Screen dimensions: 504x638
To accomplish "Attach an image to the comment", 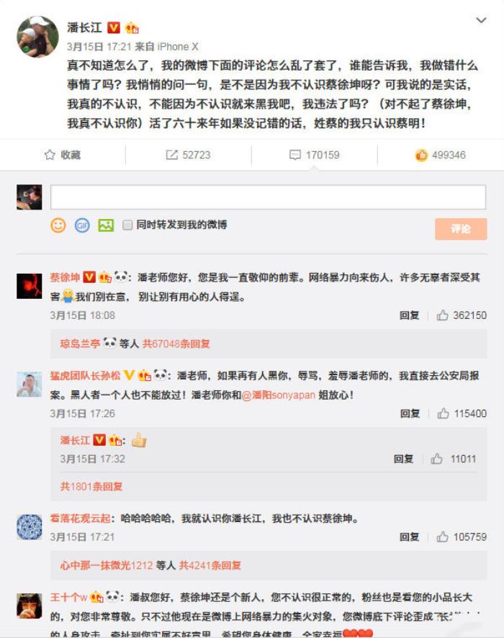I will [106, 225].
